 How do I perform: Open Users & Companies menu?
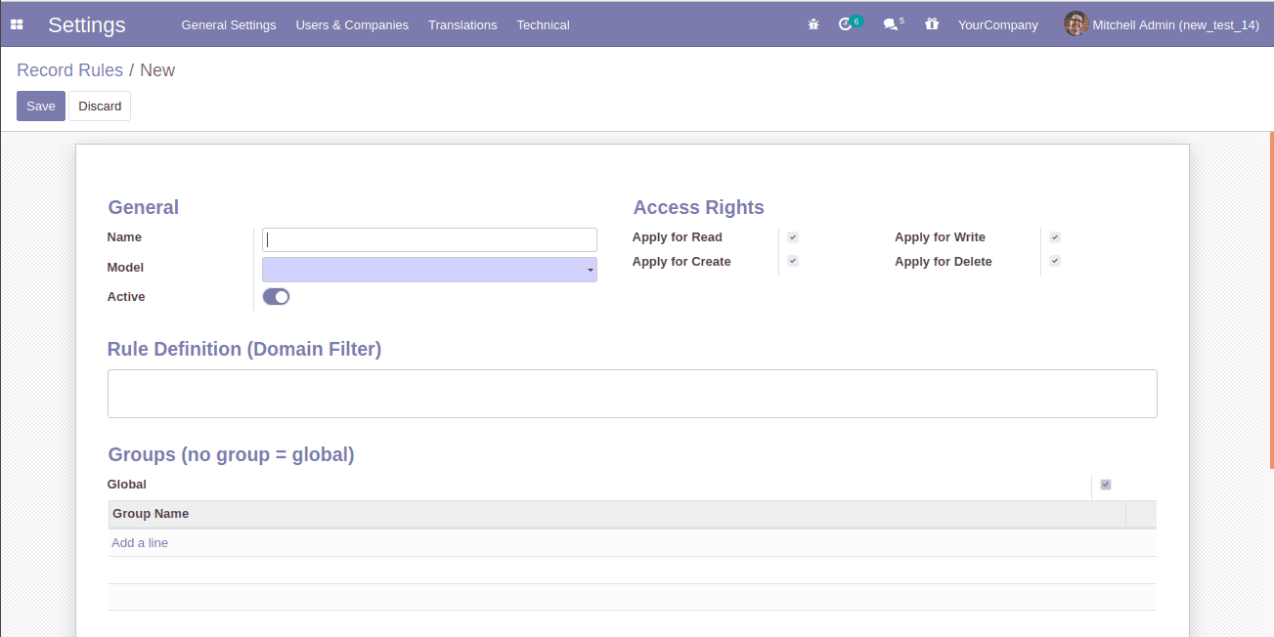[352, 24]
